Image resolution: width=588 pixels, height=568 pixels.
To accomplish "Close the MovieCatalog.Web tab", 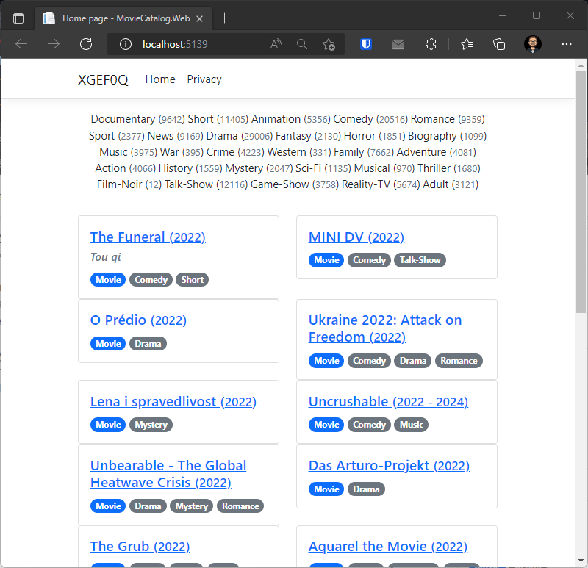I will tap(199, 18).
